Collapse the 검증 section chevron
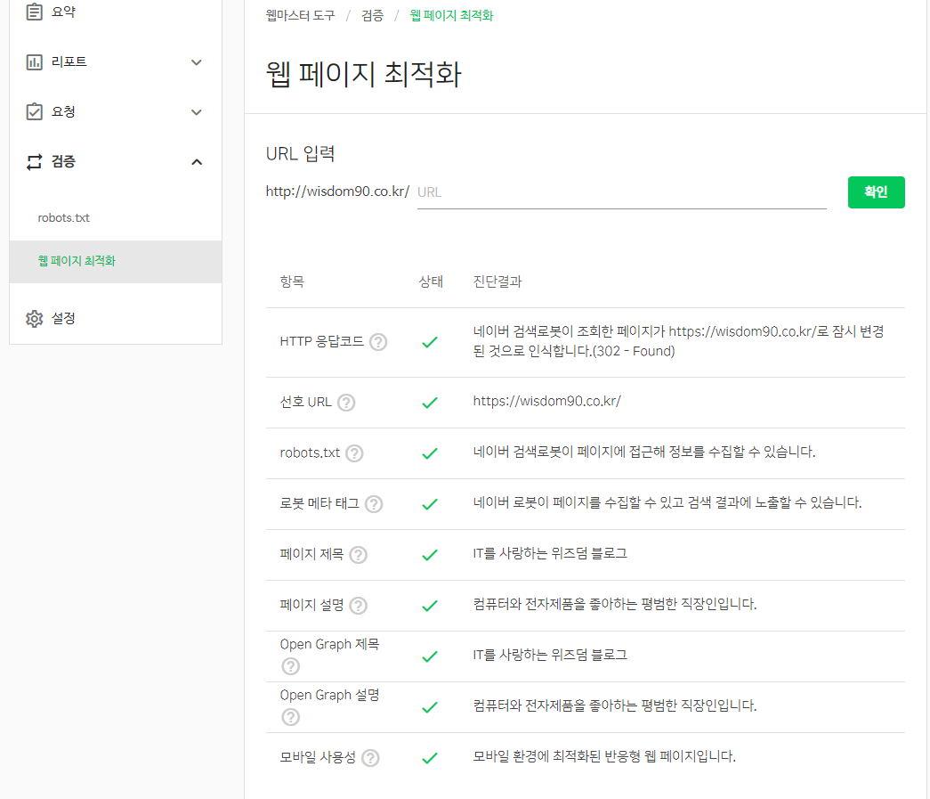 click(x=197, y=161)
